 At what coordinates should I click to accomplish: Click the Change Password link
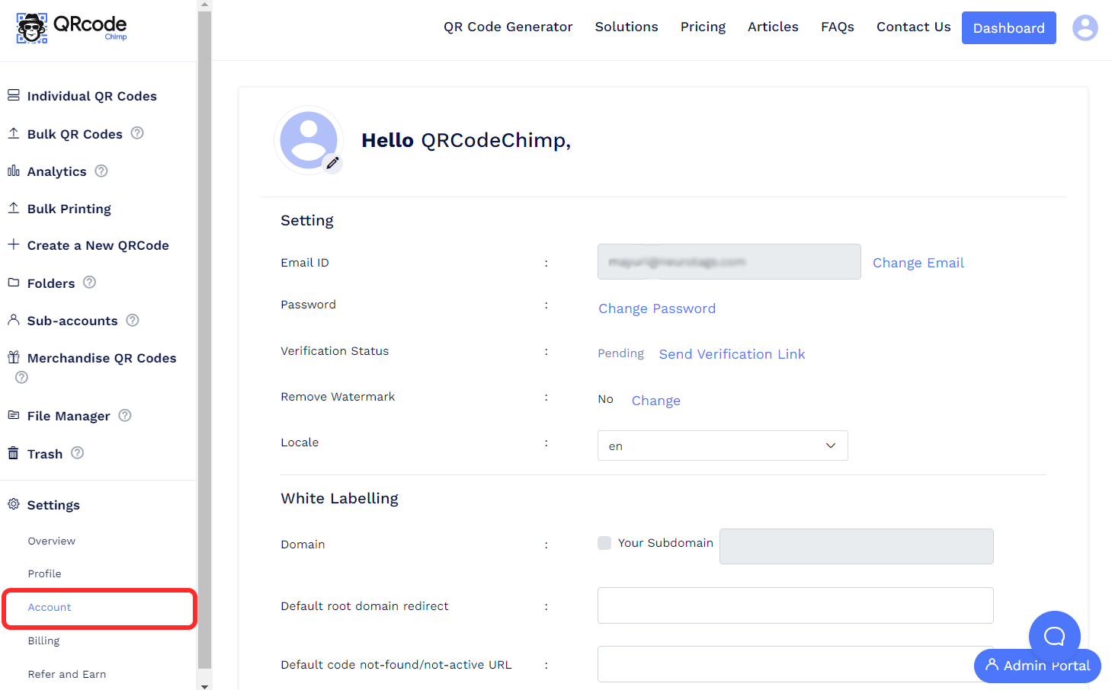(656, 308)
